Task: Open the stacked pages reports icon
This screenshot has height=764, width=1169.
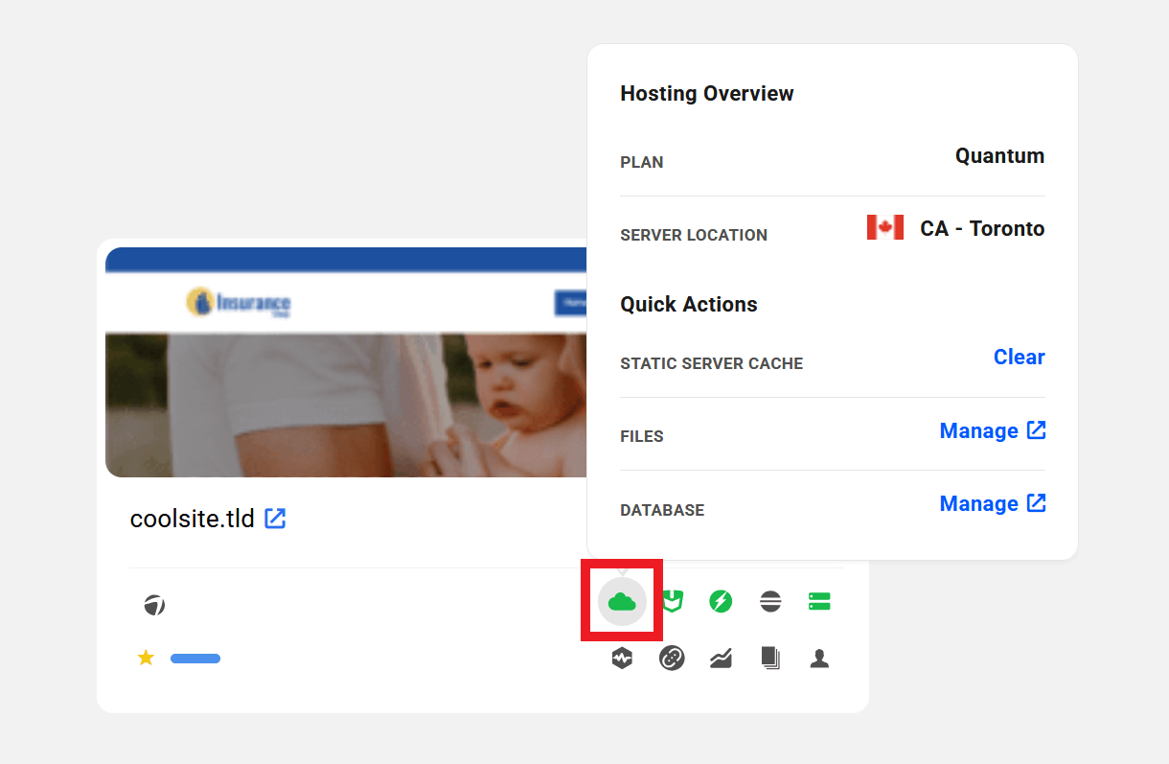Action: (770, 659)
